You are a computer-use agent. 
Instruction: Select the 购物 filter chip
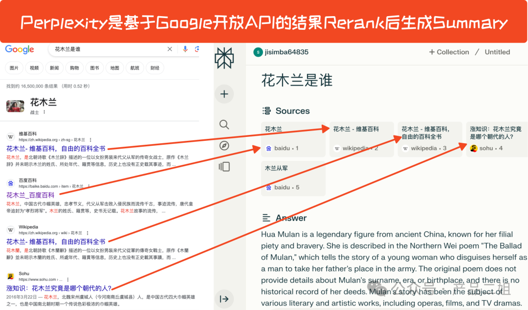(x=74, y=68)
